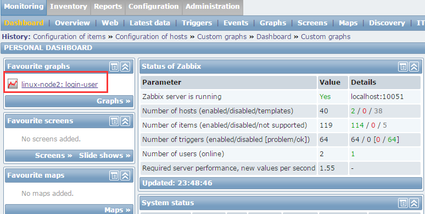Click the red graph icon beside linux-node2
The height and width of the screenshot is (214, 425).
(13, 84)
